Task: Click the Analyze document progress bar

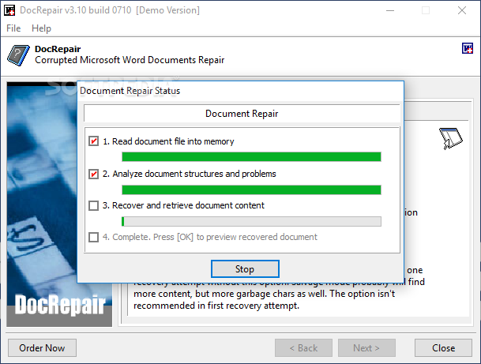Action: 251,190
